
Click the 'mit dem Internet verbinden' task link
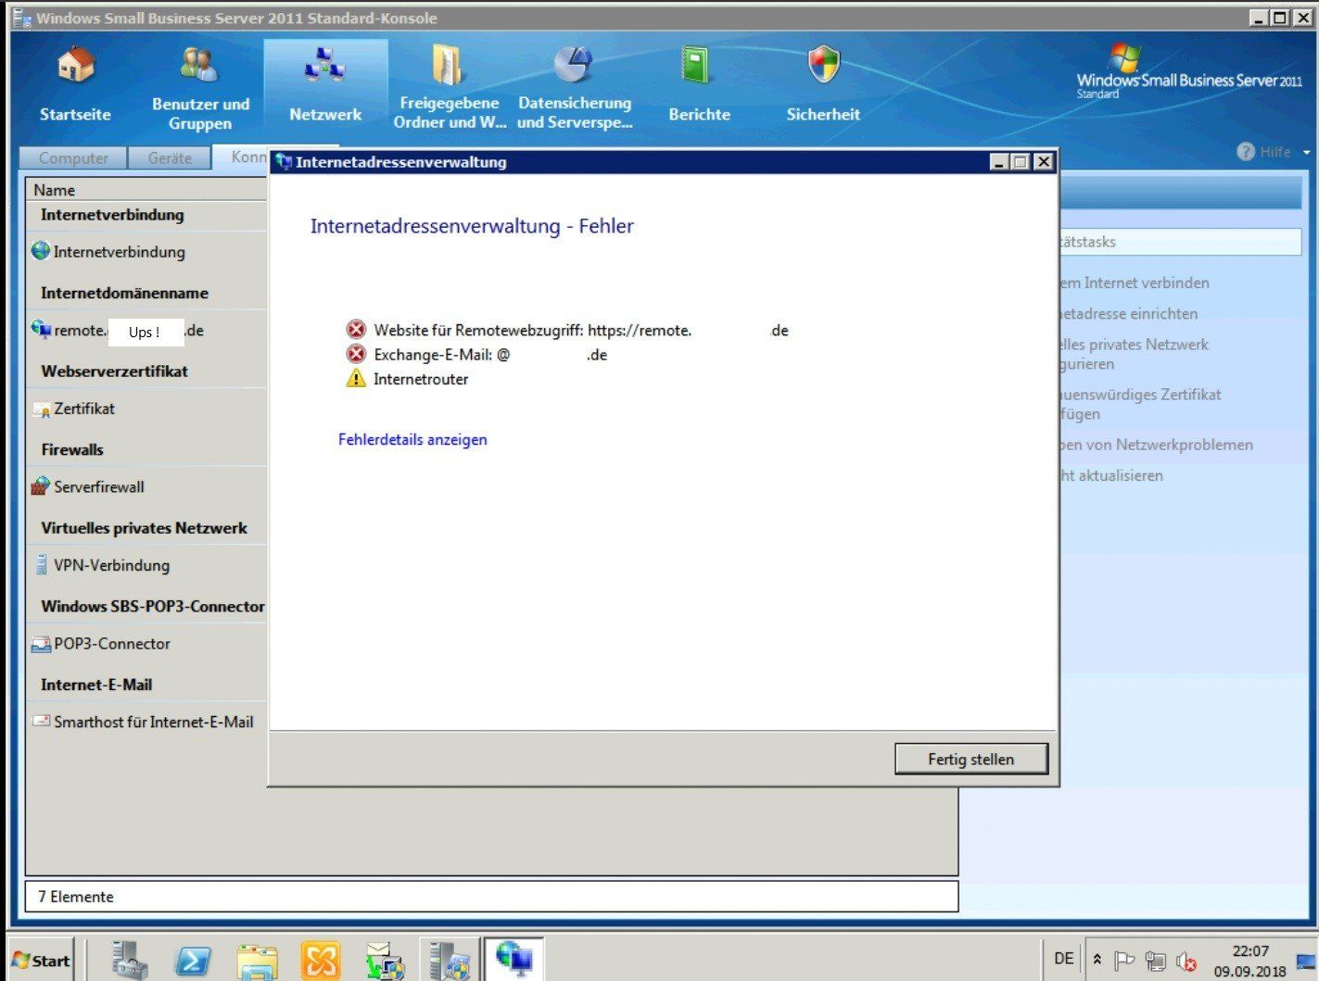(x=1134, y=283)
